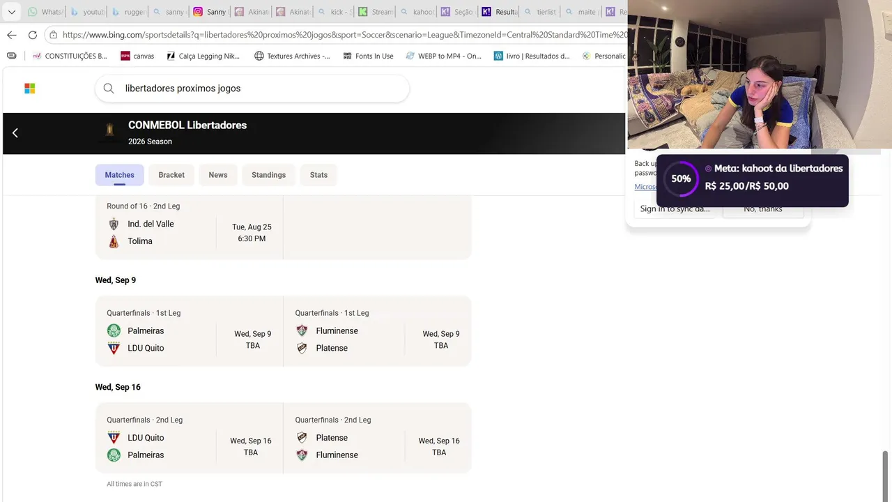
Task: Select the 'Ind. del Valle' team name
Action: point(151,224)
